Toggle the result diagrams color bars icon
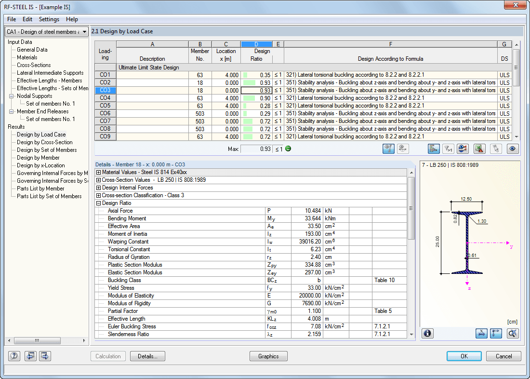The image size is (530, 379). tap(434, 149)
